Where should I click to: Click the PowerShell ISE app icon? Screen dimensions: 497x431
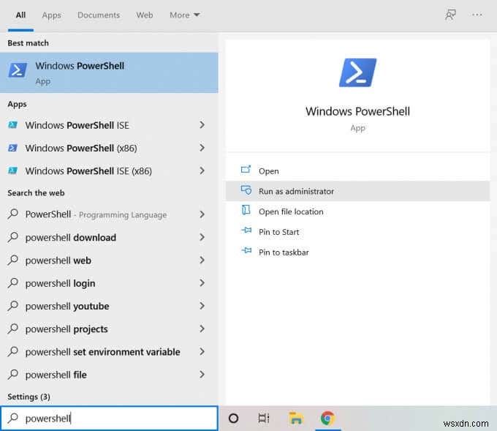[x=12, y=125]
